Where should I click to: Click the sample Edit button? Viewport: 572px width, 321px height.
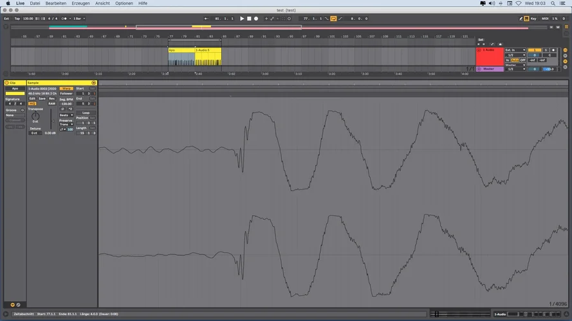32,99
